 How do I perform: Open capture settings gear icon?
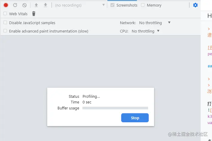(195, 5)
